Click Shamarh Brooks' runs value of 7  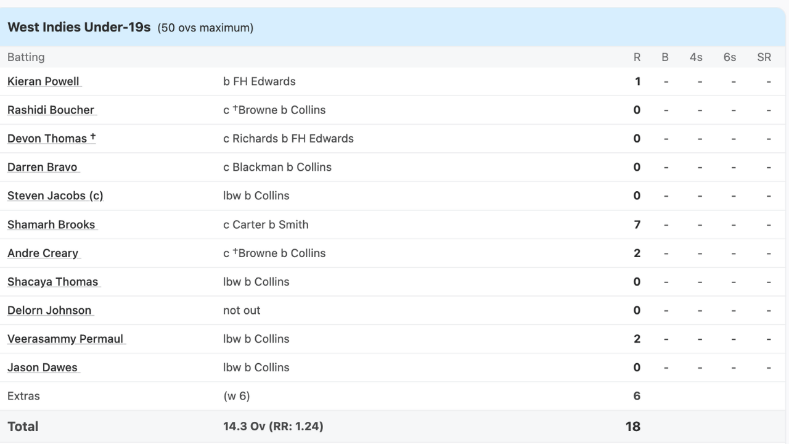tap(637, 224)
